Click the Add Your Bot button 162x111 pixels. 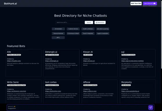pyautogui.click(x=136, y=3)
